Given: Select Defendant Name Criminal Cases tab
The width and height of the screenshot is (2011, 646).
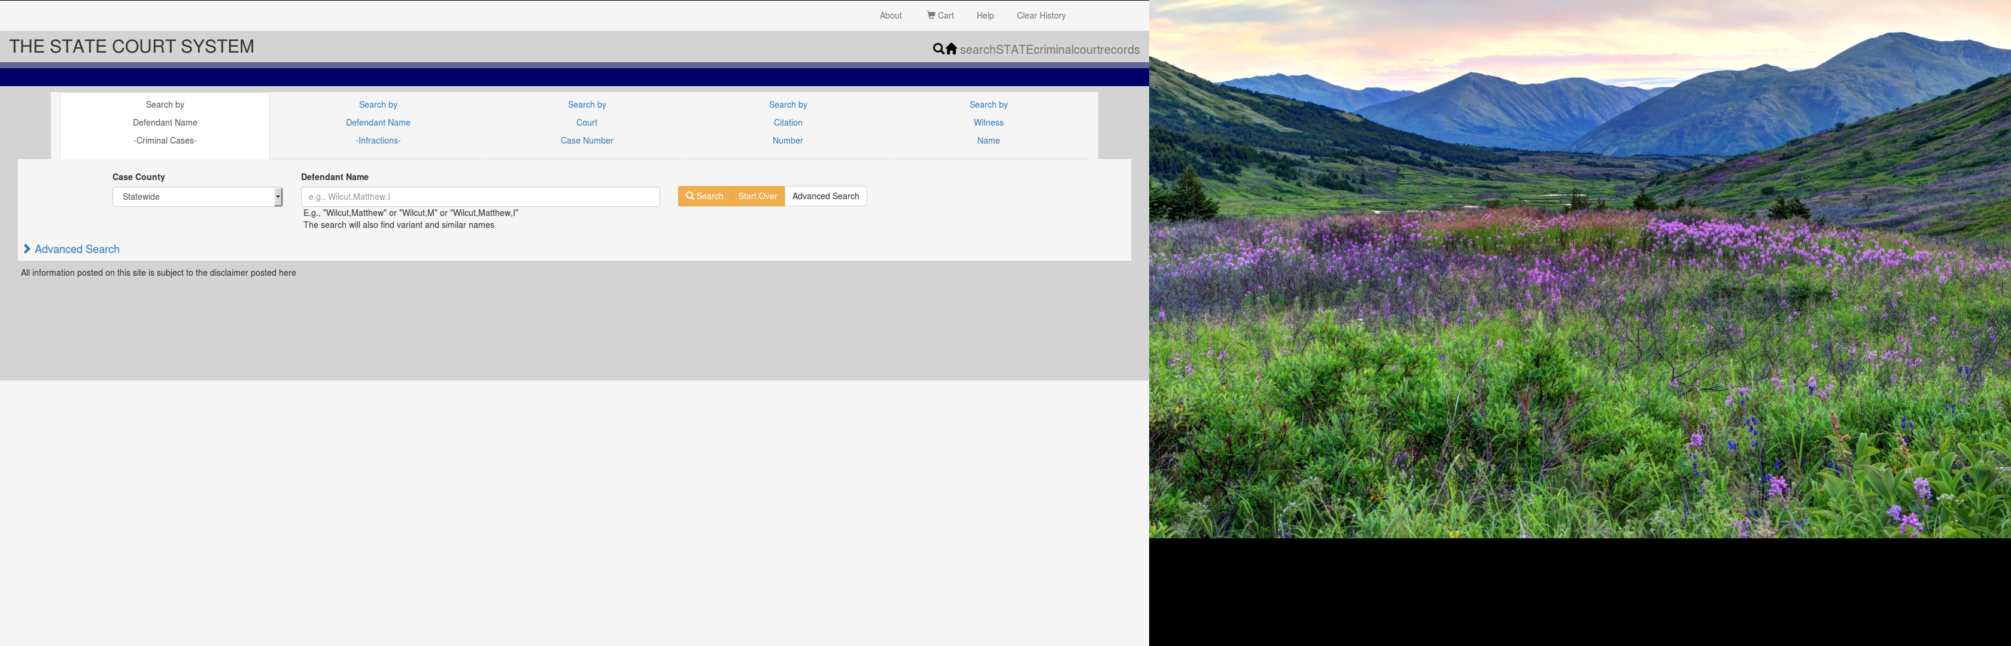Looking at the screenshot, I should tap(165, 123).
